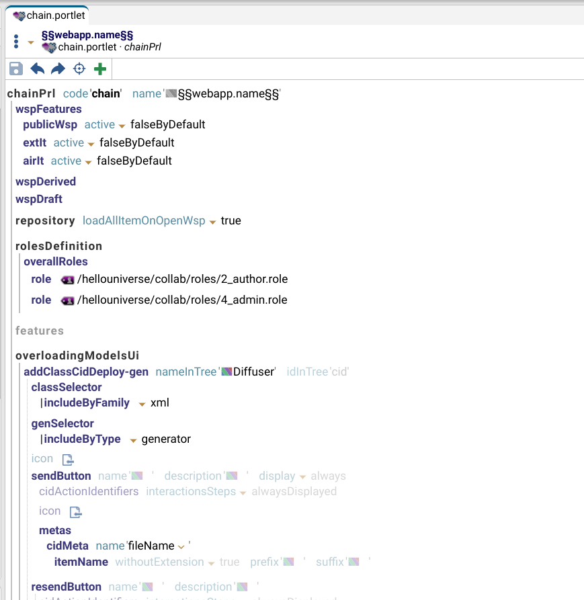Select the chain.portlet tab
584x600 pixels.
(47, 15)
